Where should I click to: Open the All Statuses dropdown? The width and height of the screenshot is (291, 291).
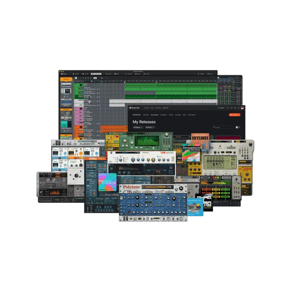pos(138,128)
